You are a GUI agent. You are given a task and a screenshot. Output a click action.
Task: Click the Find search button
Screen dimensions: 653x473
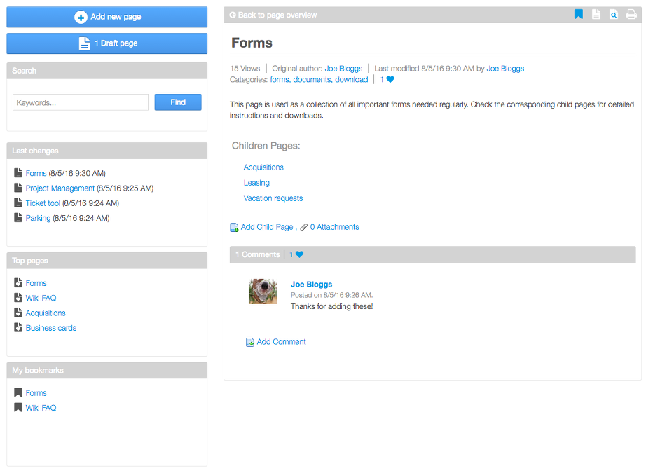coord(178,102)
